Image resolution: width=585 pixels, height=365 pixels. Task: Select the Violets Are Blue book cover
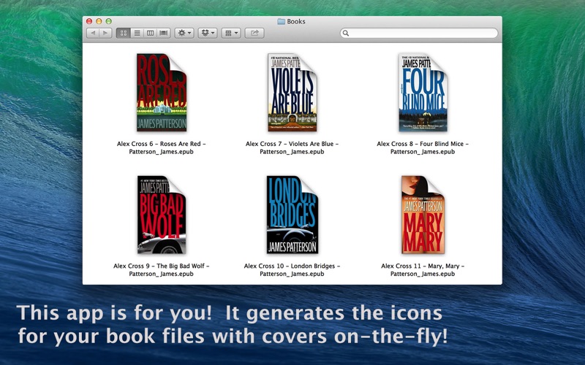292,93
